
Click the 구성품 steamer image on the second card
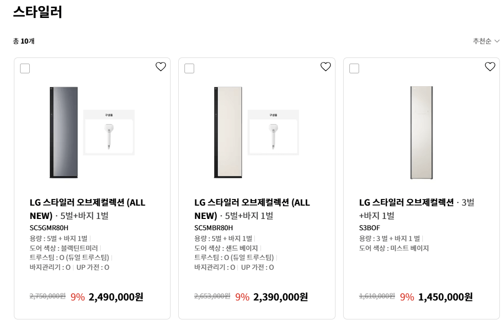tap(273, 132)
